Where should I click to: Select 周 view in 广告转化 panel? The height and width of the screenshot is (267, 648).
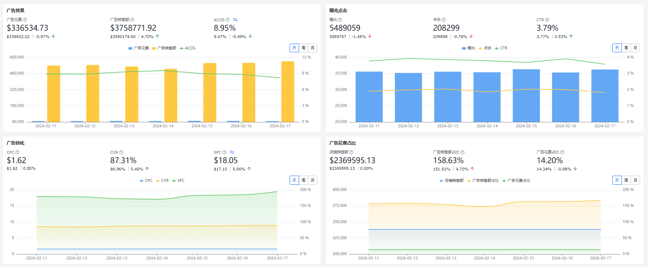click(x=304, y=180)
